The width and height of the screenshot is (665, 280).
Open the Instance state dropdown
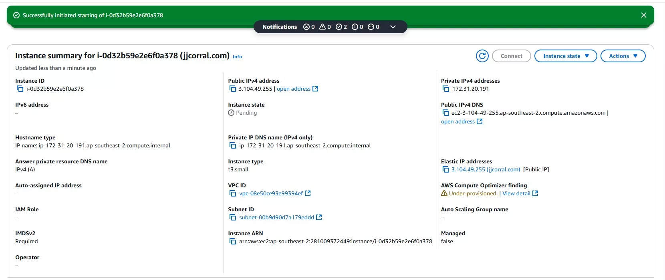point(565,56)
